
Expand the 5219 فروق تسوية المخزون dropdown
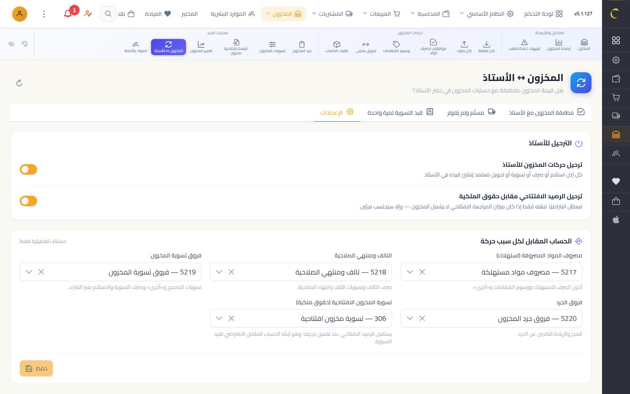[29, 272]
